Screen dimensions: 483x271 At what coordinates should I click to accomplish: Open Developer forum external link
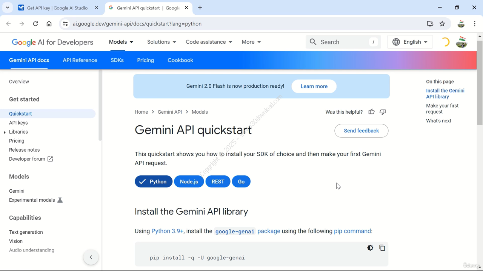pyautogui.click(x=31, y=159)
